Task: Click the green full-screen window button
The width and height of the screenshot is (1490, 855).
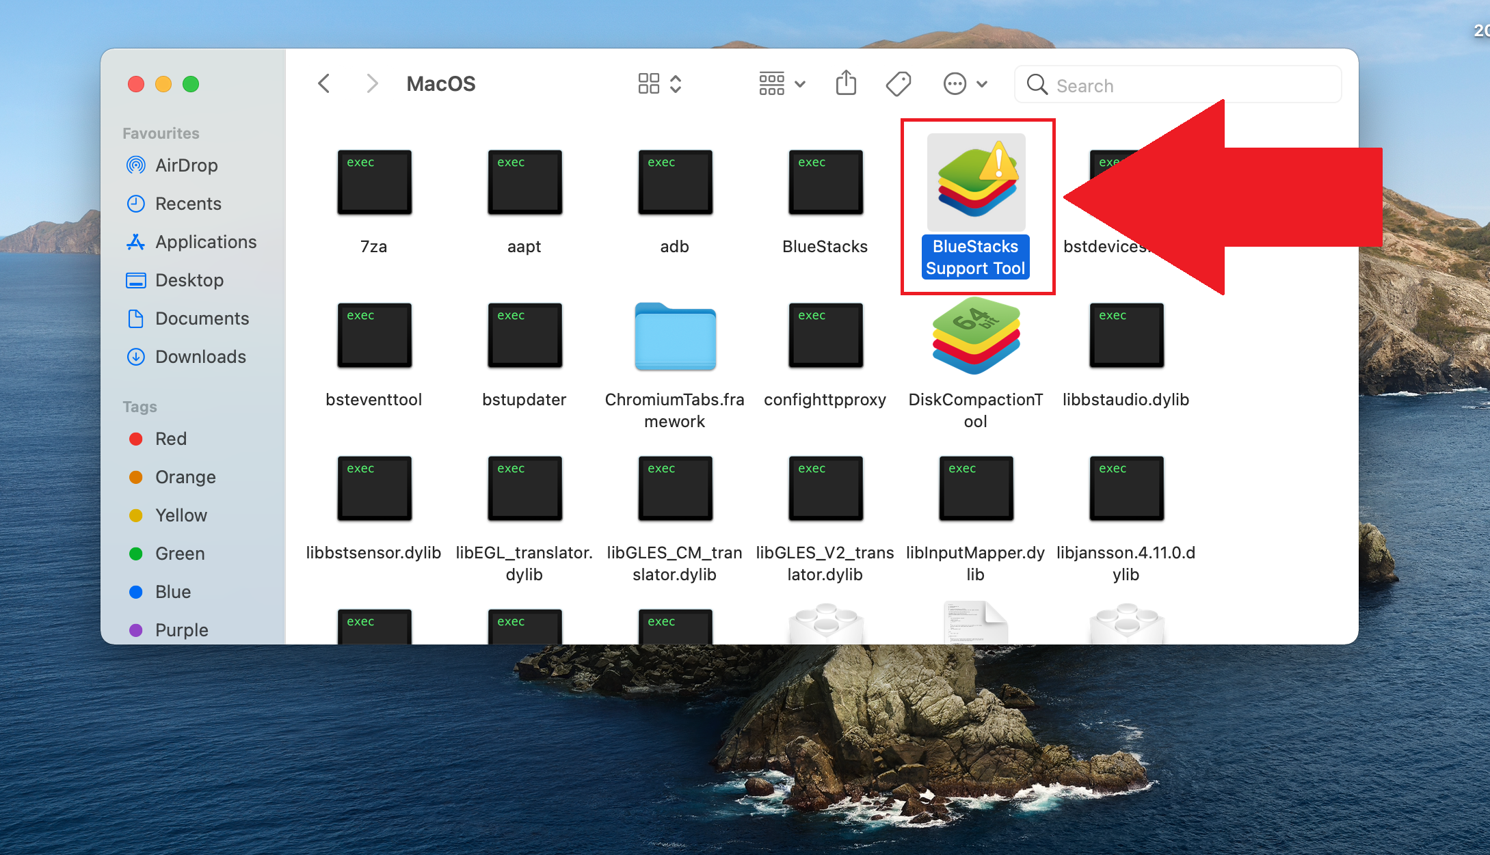Action: [x=191, y=84]
